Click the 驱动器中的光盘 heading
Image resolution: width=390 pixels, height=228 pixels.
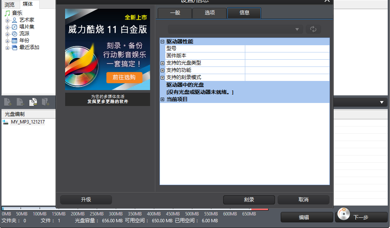point(185,85)
